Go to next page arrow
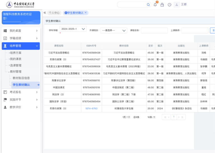 (179, 117)
